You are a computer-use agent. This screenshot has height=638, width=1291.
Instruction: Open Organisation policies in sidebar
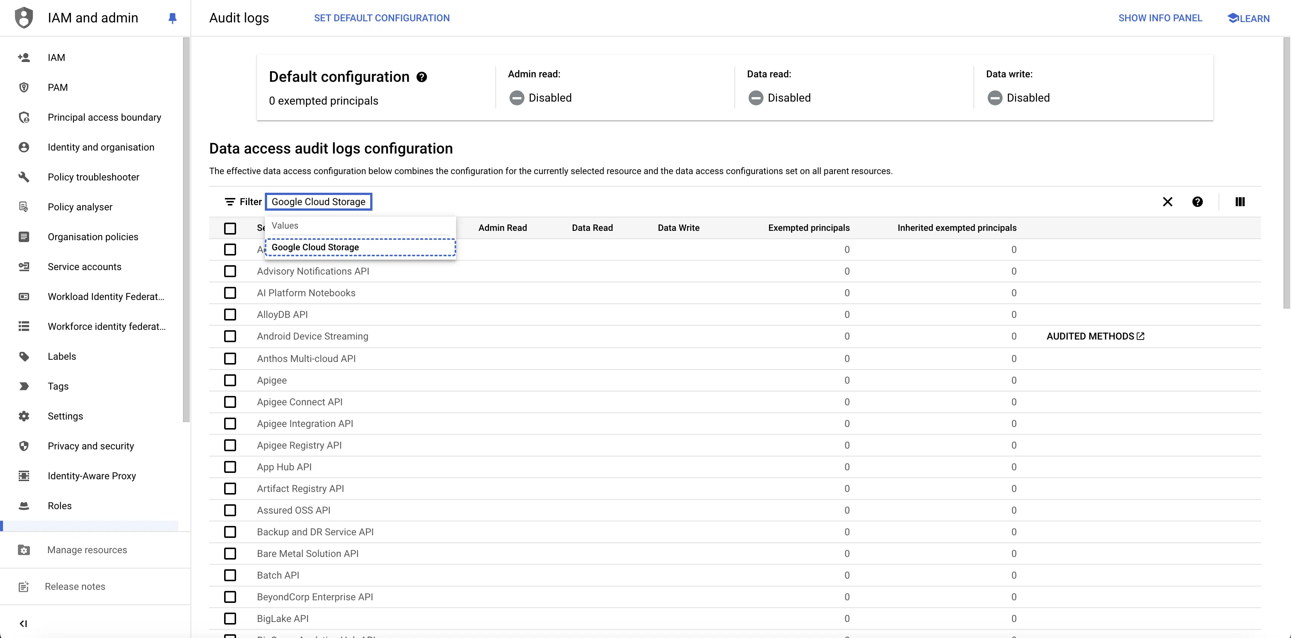pyautogui.click(x=93, y=236)
